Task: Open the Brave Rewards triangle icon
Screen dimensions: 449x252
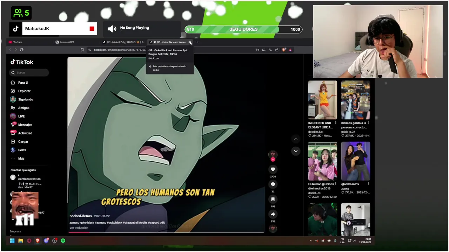Action: (x=290, y=50)
